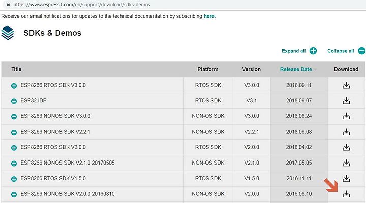Click Collapse all minus button

pos(362,51)
